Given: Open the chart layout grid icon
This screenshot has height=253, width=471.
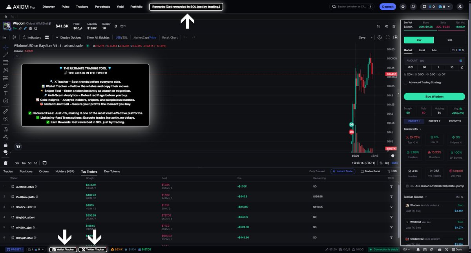Looking at the screenshot, I should (47, 38).
